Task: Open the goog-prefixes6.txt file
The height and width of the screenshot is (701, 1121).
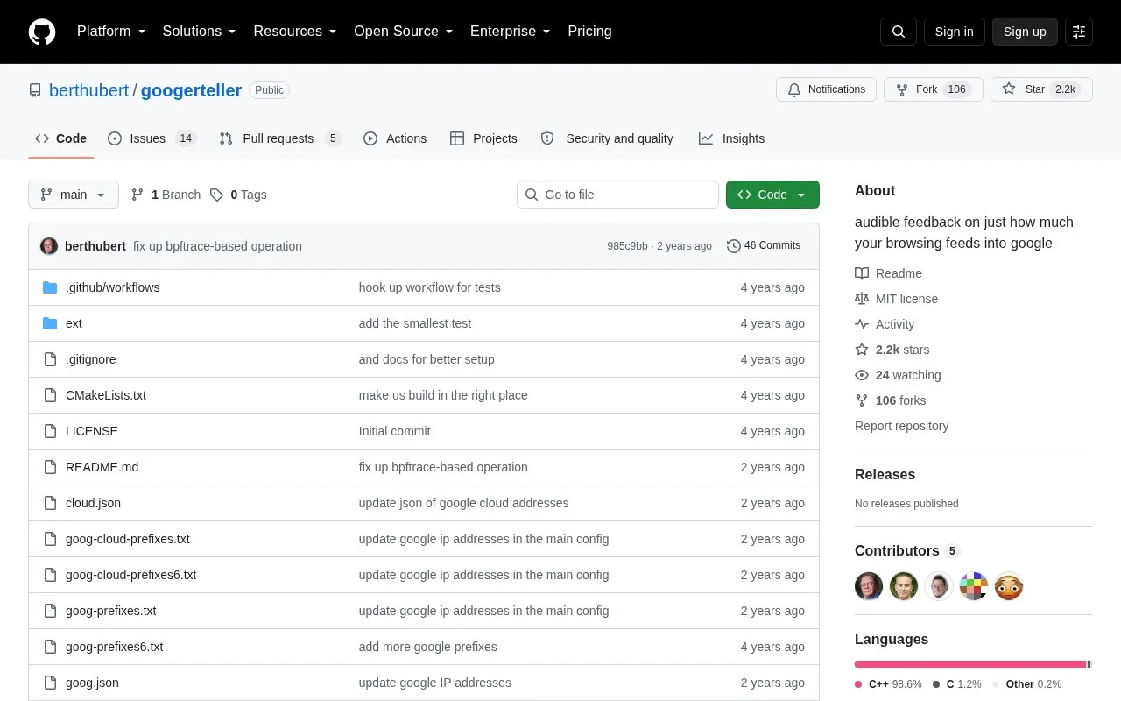Action: click(115, 647)
